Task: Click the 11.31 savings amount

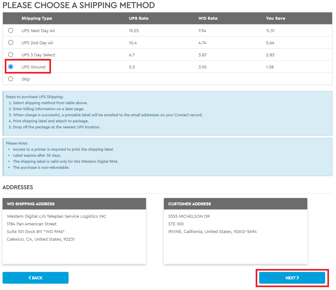Action: (270, 31)
